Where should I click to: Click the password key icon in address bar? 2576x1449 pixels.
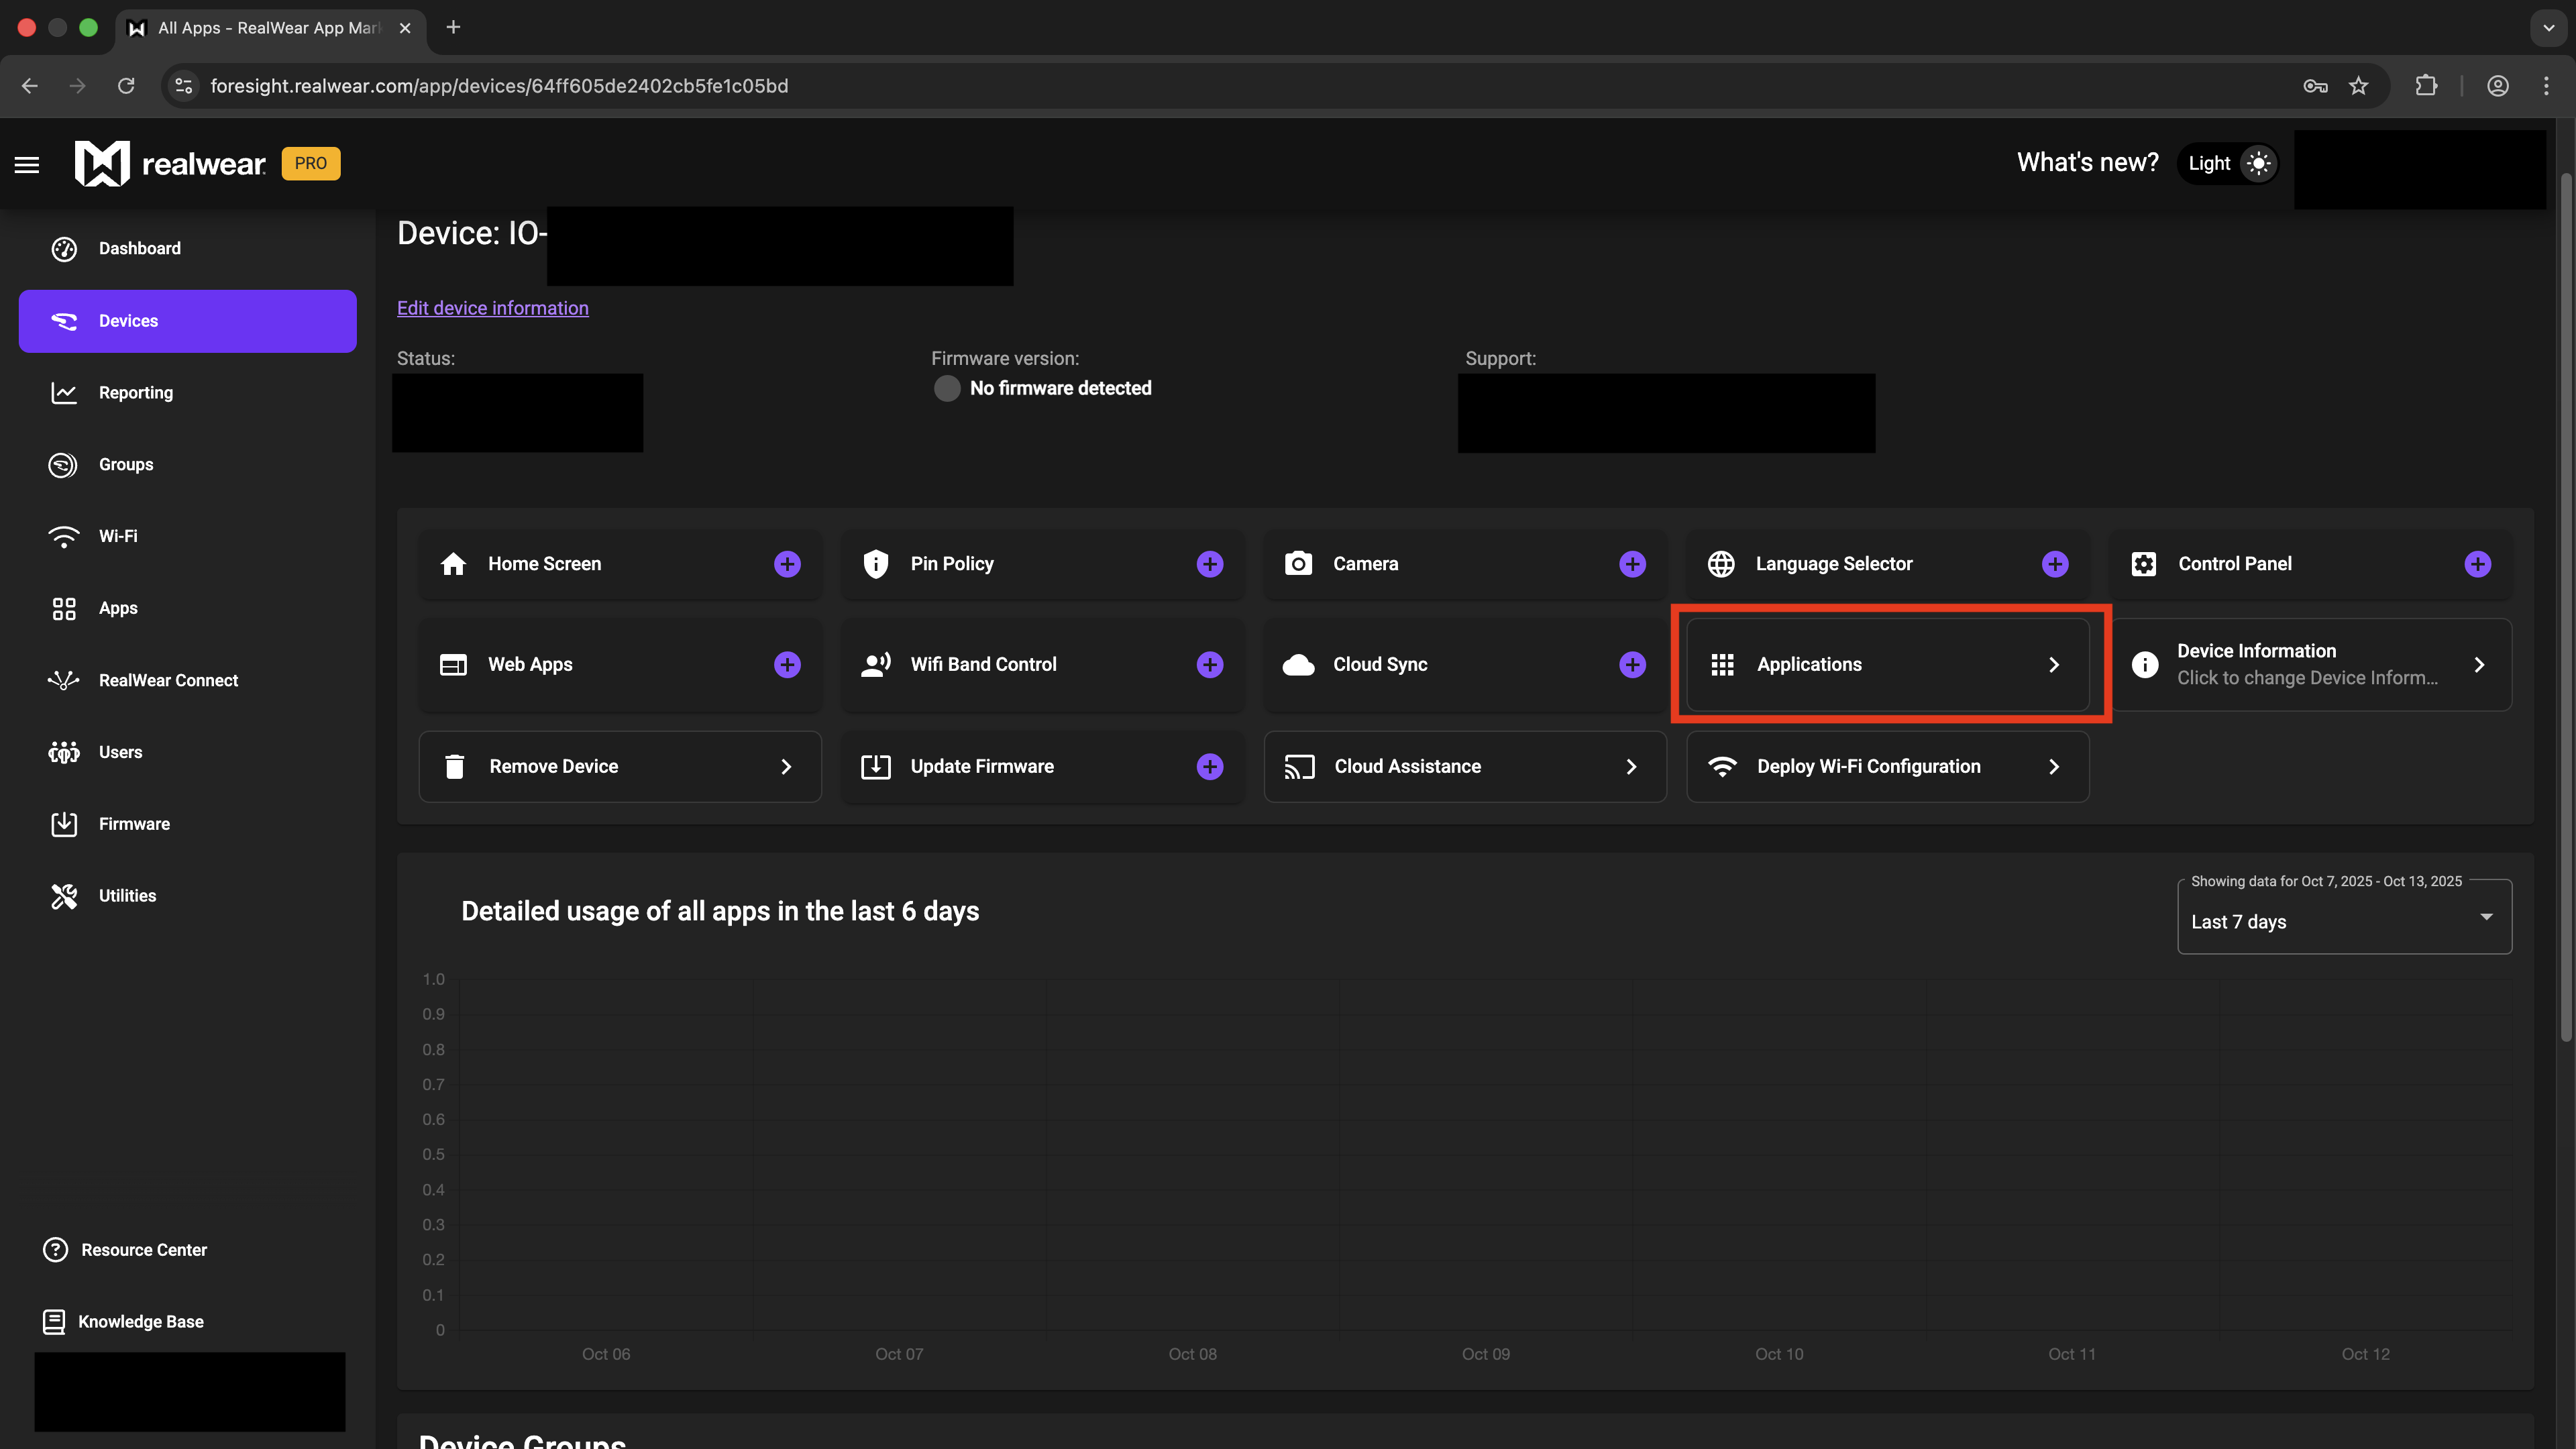[x=2315, y=86]
